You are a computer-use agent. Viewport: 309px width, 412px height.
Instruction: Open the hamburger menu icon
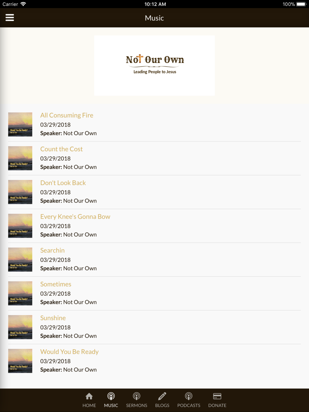10,18
